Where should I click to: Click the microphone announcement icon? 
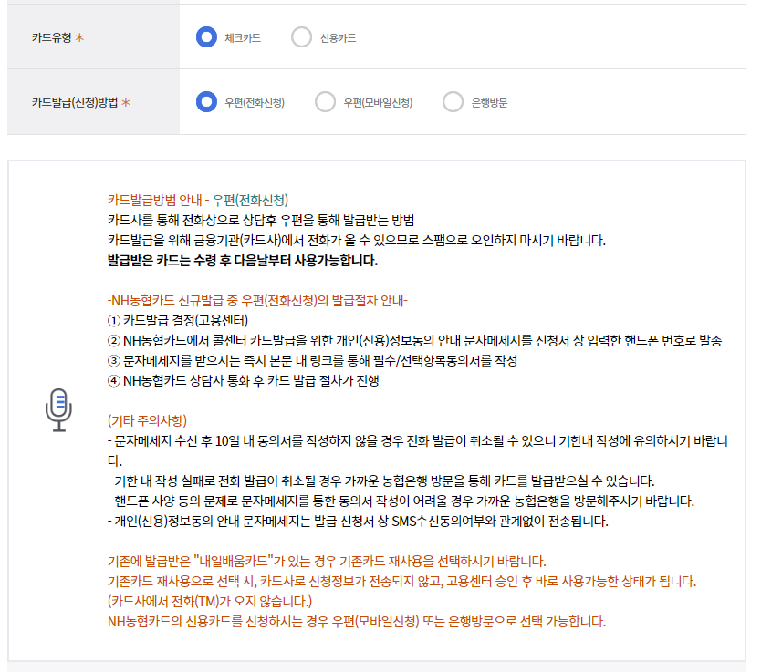(59, 411)
